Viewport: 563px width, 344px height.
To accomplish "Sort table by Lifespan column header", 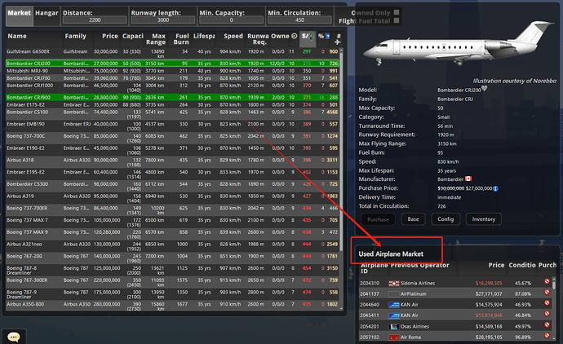I will coord(204,36).
